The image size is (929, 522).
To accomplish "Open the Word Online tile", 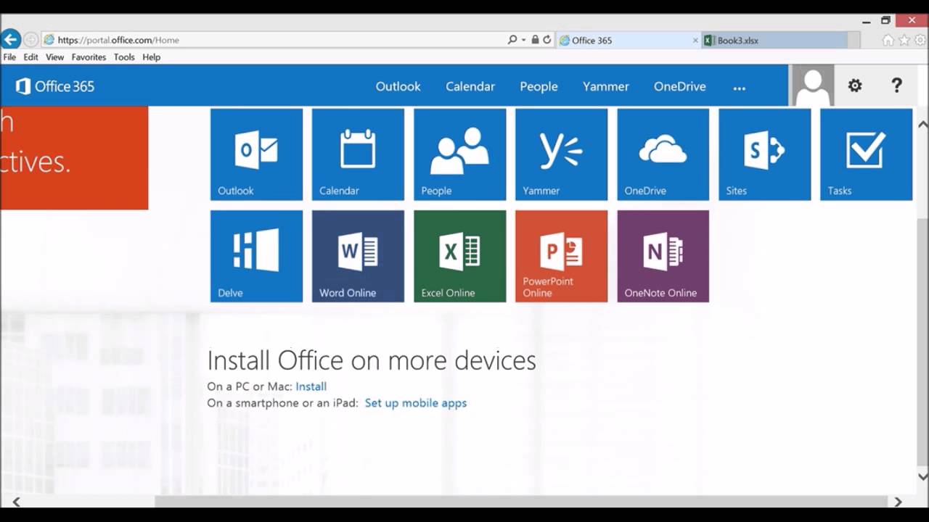I will pyautogui.click(x=358, y=256).
